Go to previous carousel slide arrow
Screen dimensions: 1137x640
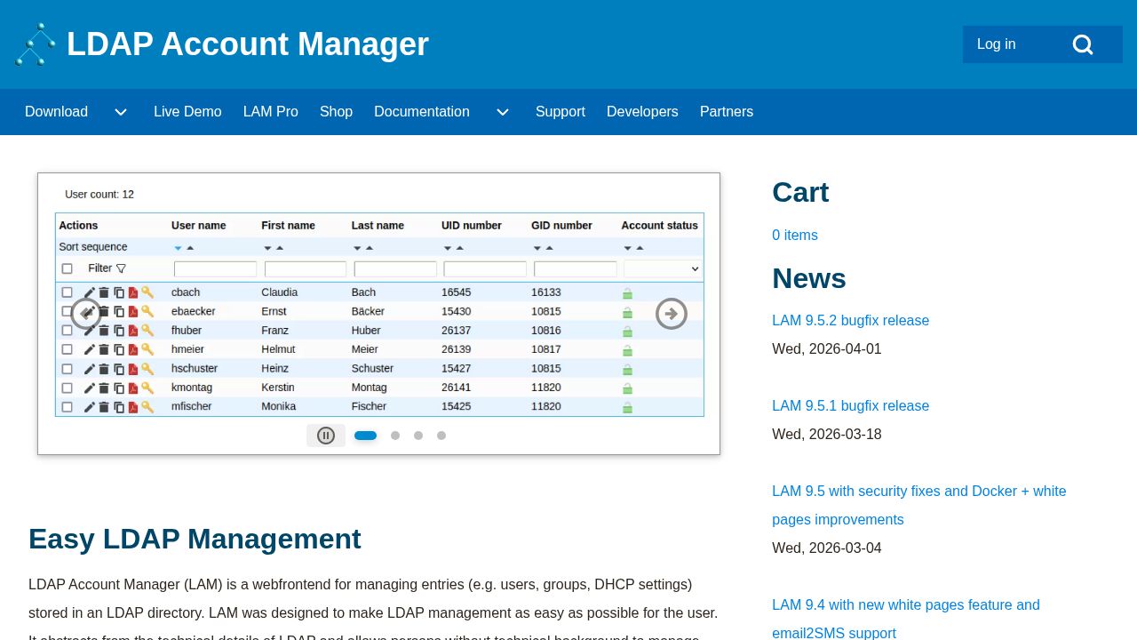click(86, 314)
